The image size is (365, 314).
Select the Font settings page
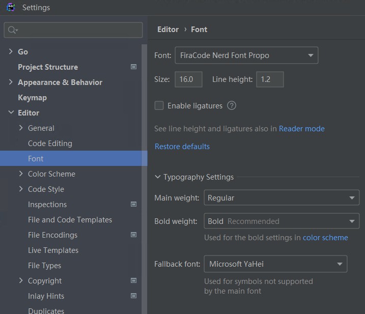coord(73,158)
